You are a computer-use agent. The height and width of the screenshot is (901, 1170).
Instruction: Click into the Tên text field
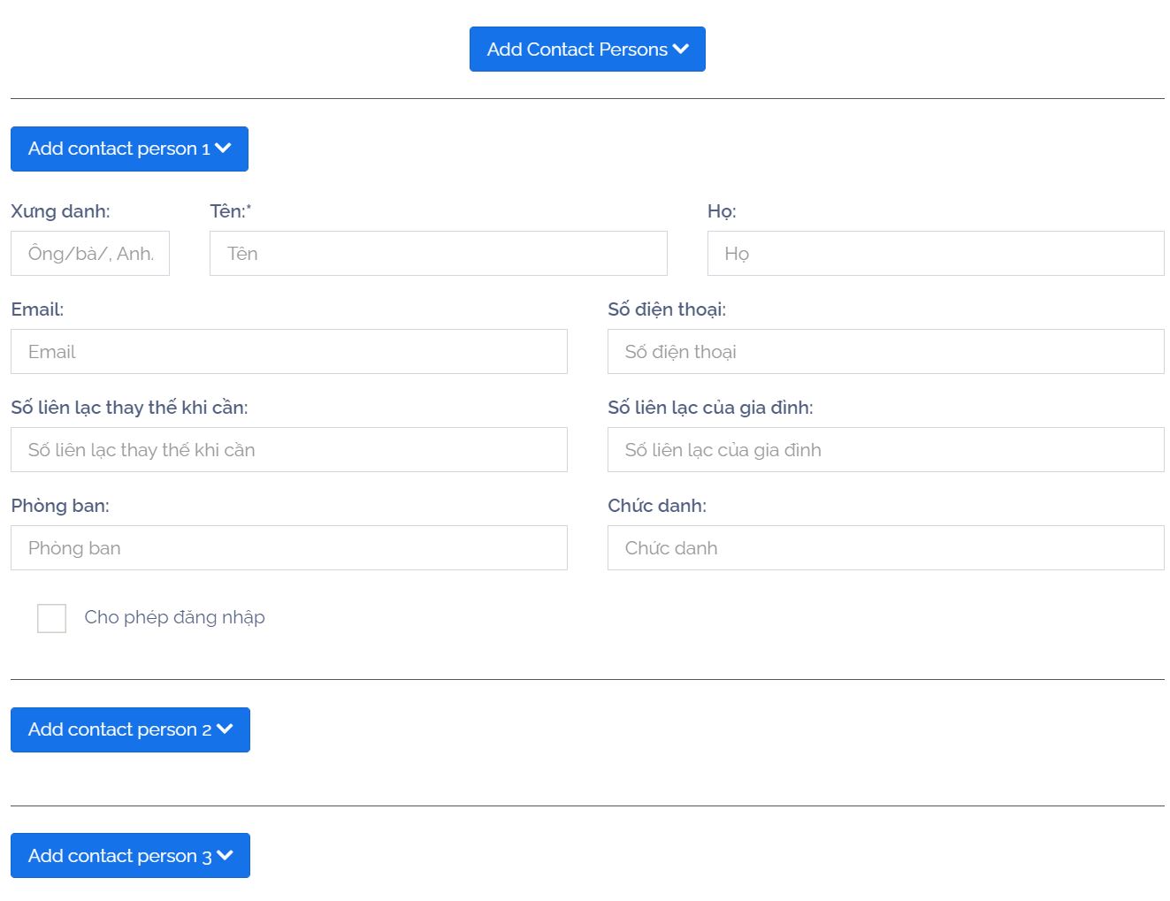(x=438, y=254)
